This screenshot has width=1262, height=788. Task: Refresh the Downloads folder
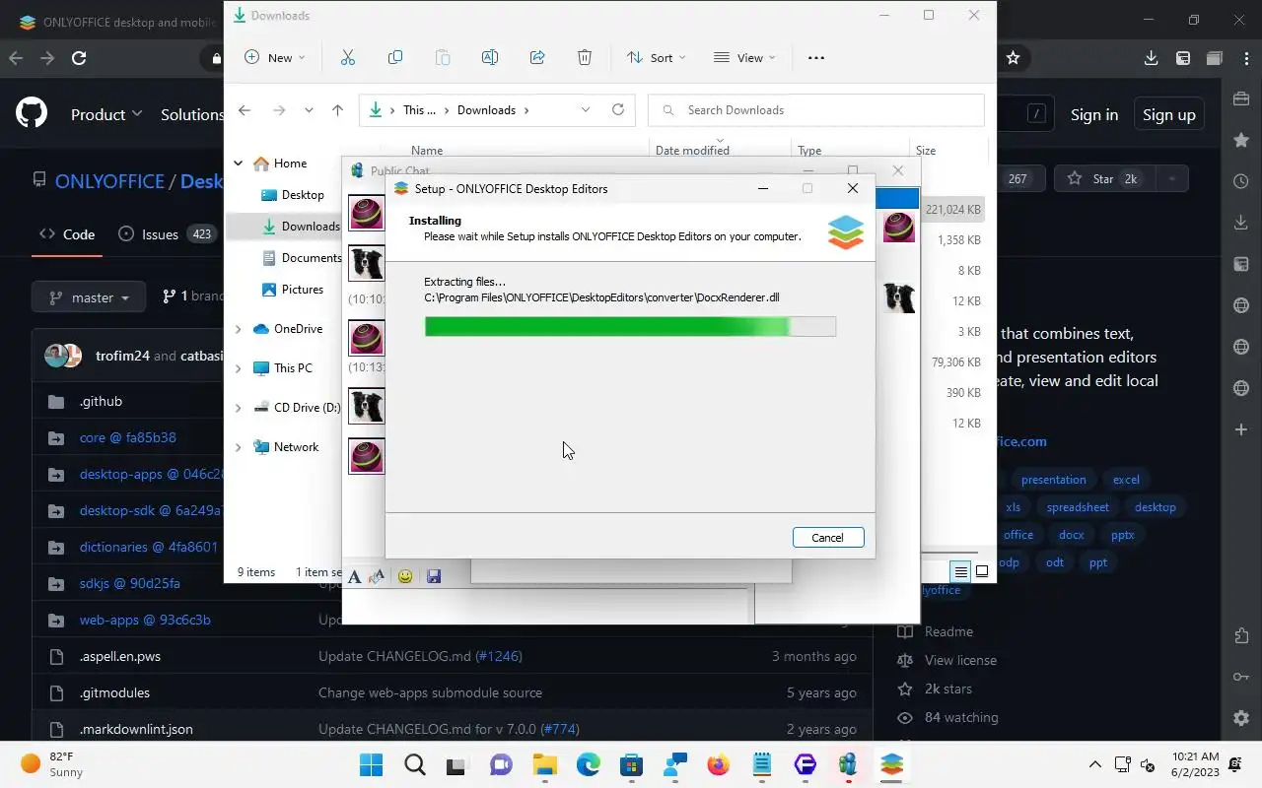click(618, 110)
